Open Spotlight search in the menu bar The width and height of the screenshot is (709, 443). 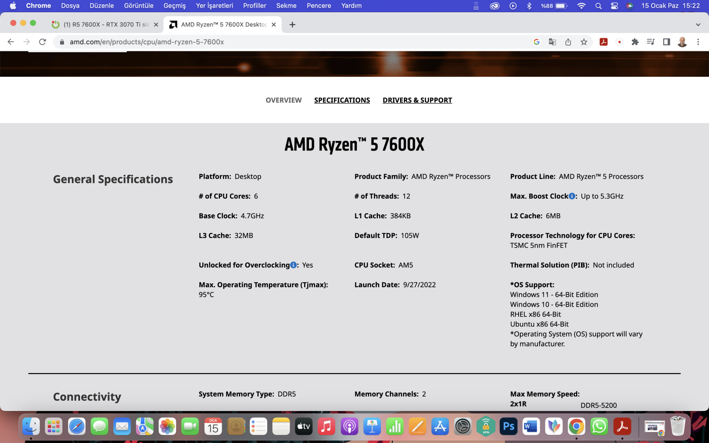pos(598,6)
